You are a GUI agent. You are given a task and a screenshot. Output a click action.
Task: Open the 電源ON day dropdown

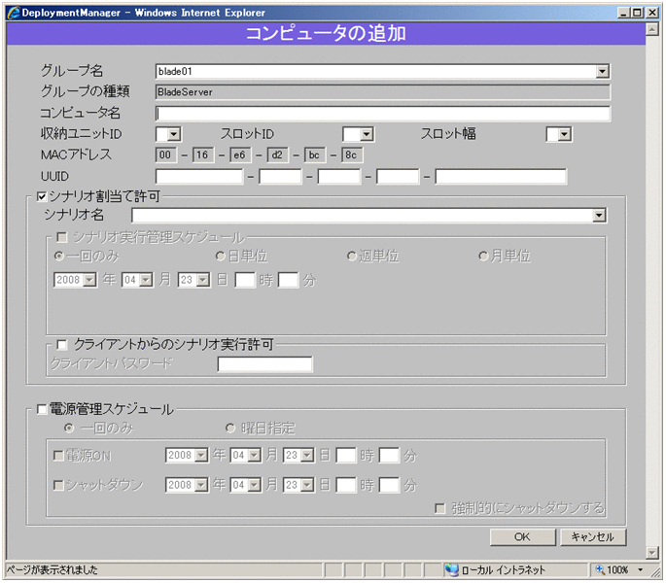307,456
